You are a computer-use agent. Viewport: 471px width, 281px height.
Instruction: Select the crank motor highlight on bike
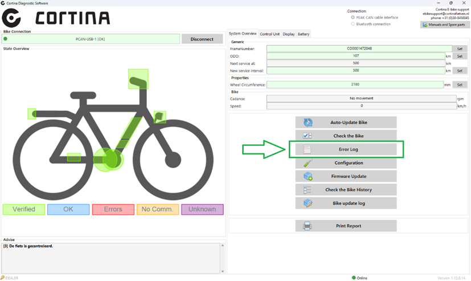(x=108, y=159)
